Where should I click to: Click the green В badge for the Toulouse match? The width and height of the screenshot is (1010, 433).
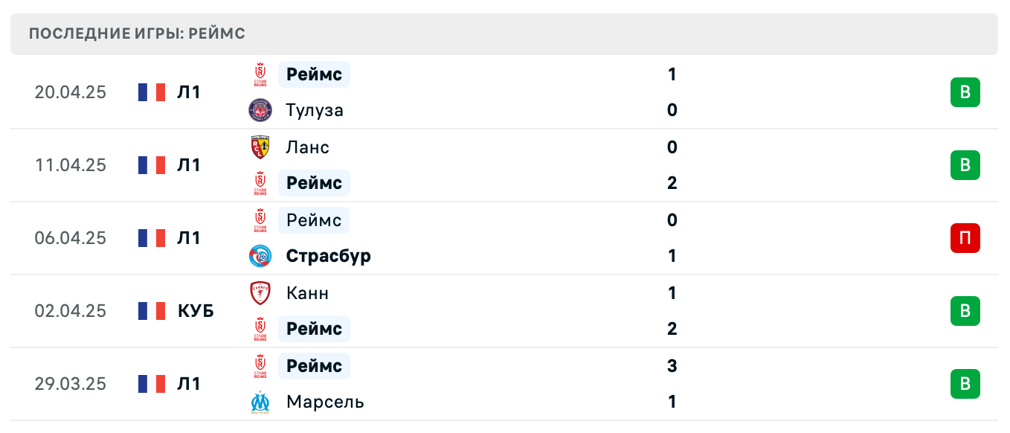coord(965,92)
